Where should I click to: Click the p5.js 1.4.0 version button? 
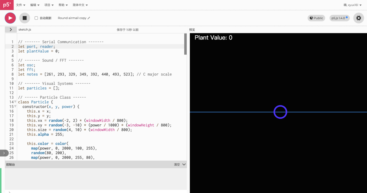click(x=339, y=18)
